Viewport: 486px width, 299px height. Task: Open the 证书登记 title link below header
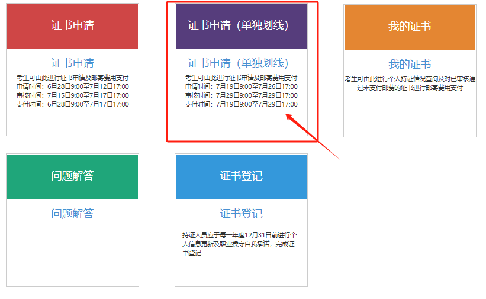241,214
